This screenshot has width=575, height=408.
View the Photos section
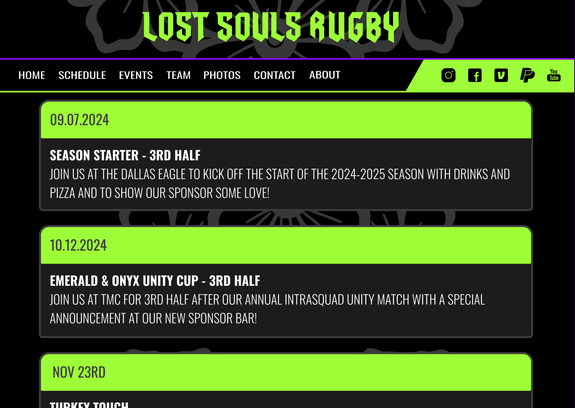tap(222, 76)
